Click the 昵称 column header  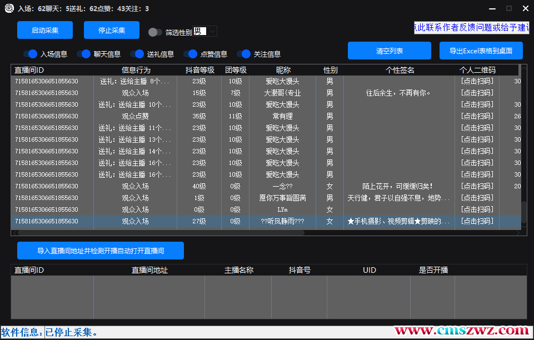click(283, 70)
